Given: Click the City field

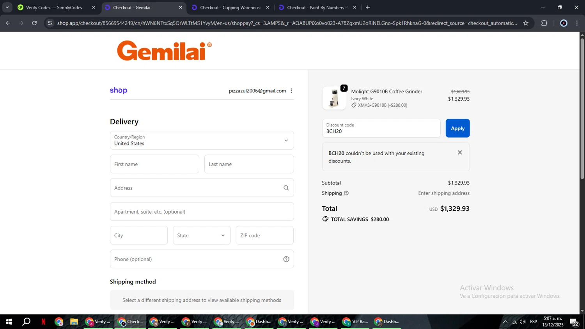Looking at the screenshot, I should 139,235.
